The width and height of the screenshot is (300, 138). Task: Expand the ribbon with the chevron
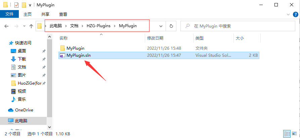point(288,14)
